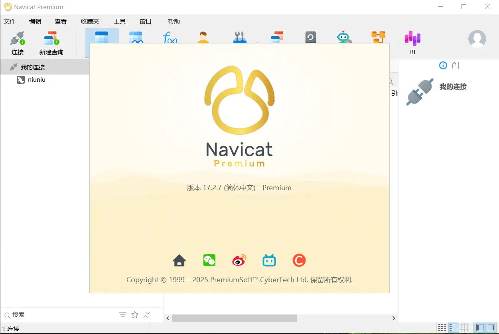Expand the niuniu connection in tree
Viewport: 499px width, 334px height.
[x=36, y=80]
